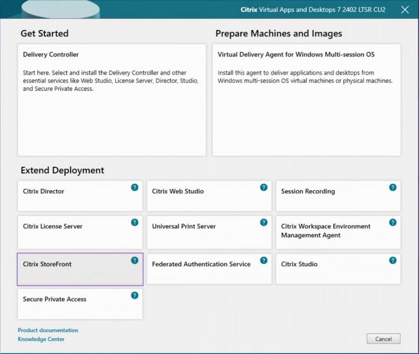View help for Federated Authentication Service
419x354 pixels.
click(264, 260)
